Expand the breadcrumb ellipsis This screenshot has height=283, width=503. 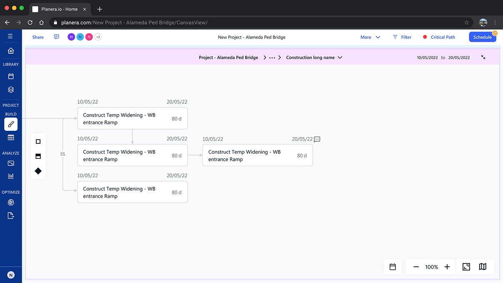272,58
